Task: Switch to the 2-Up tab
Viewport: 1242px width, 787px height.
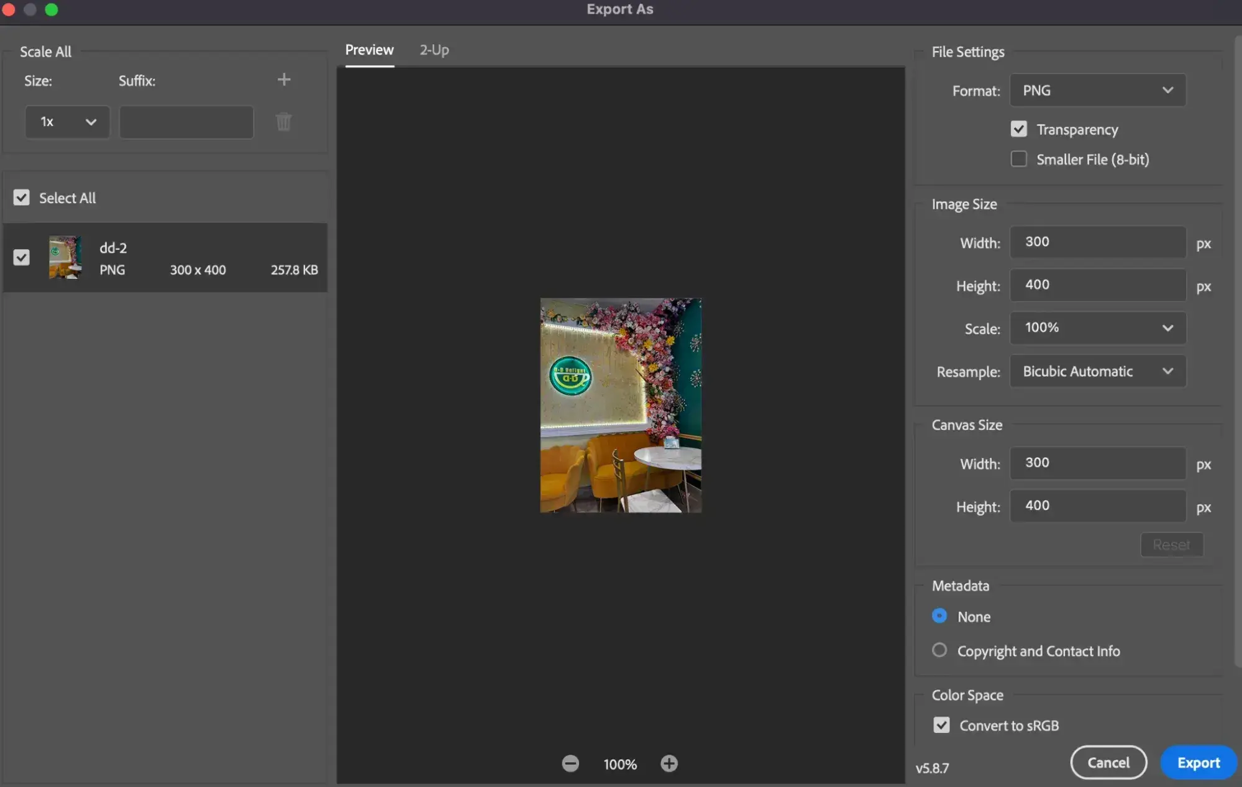Action: click(x=434, y=50)
